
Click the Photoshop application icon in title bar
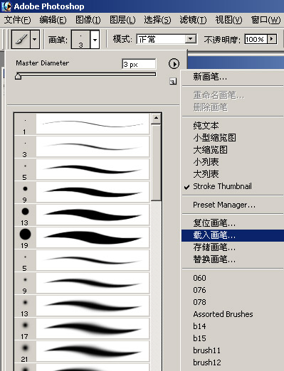pos(6,6)
